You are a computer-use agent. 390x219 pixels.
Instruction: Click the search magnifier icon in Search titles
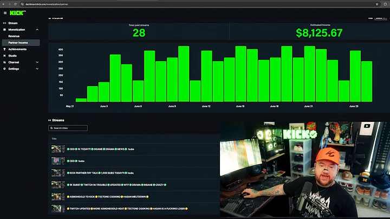point(51,128)
